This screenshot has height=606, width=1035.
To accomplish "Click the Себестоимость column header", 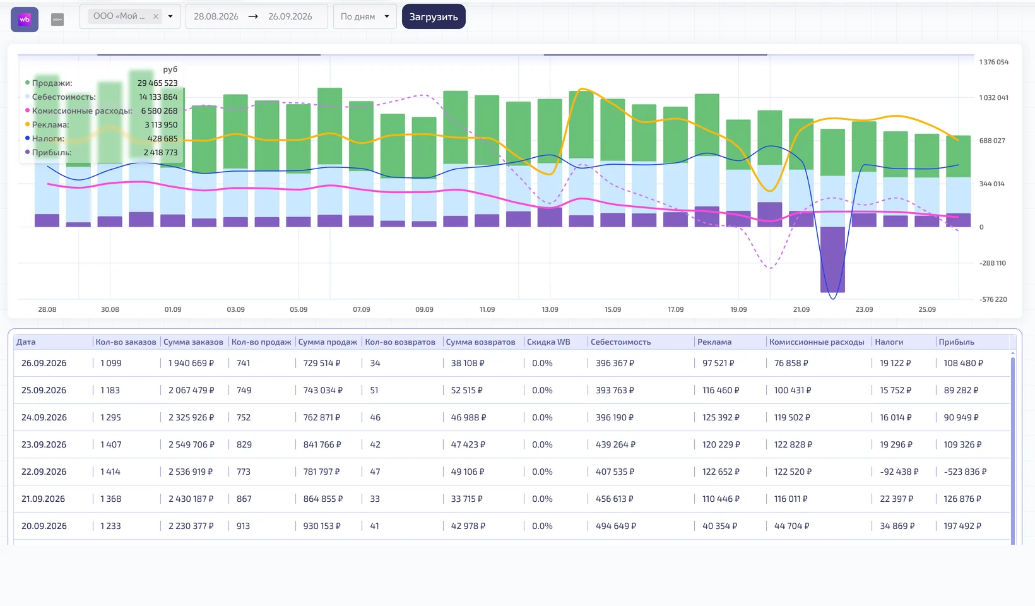I will click(620, 342).
